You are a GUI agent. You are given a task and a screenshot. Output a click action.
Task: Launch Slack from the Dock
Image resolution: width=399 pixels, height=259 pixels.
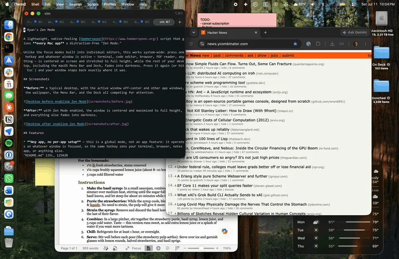pyautogui.click(x=9, y=72)
